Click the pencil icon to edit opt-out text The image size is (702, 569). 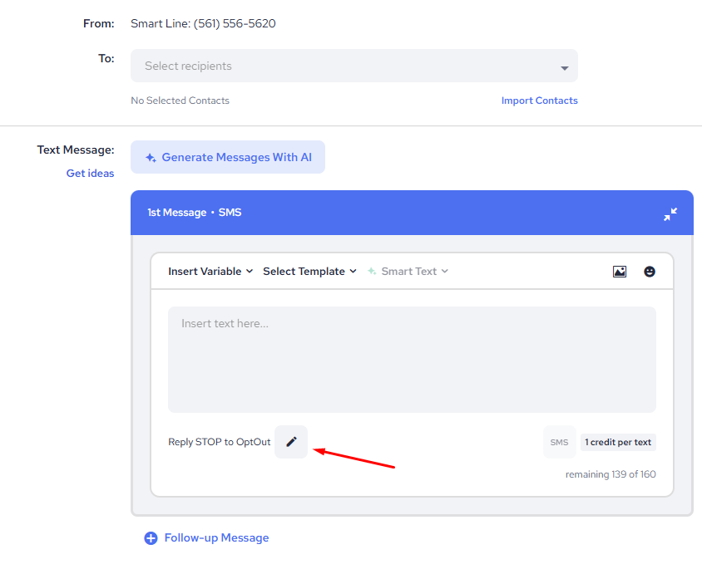[x=291, y=442]
